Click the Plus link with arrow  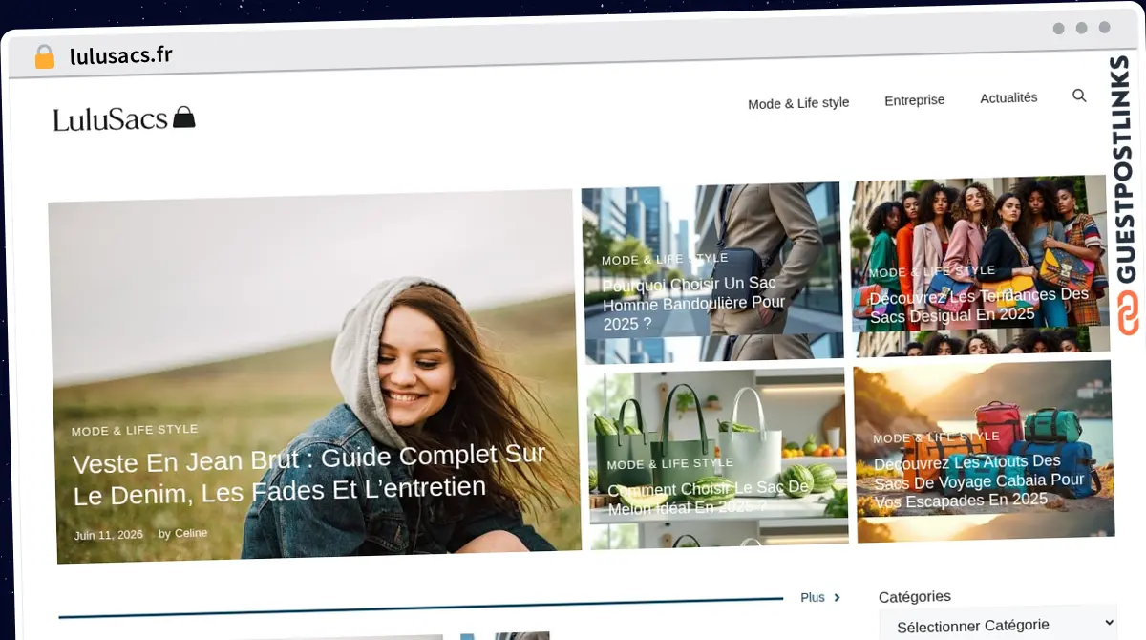point(820,597)
